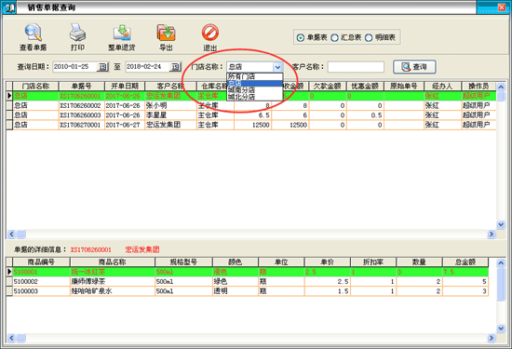
Task: Collapse the 门店名称 dropdown arrow
Action: (x=277, y=67)
